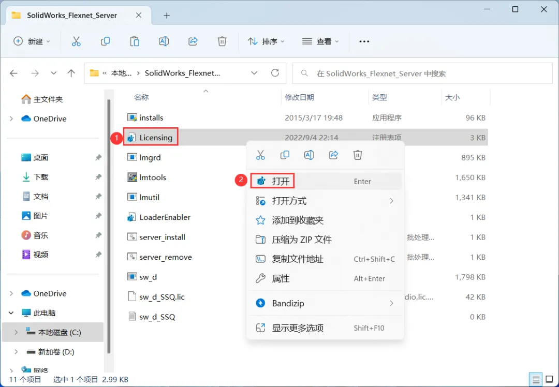Sort by 大小 column header

[452, 97]
